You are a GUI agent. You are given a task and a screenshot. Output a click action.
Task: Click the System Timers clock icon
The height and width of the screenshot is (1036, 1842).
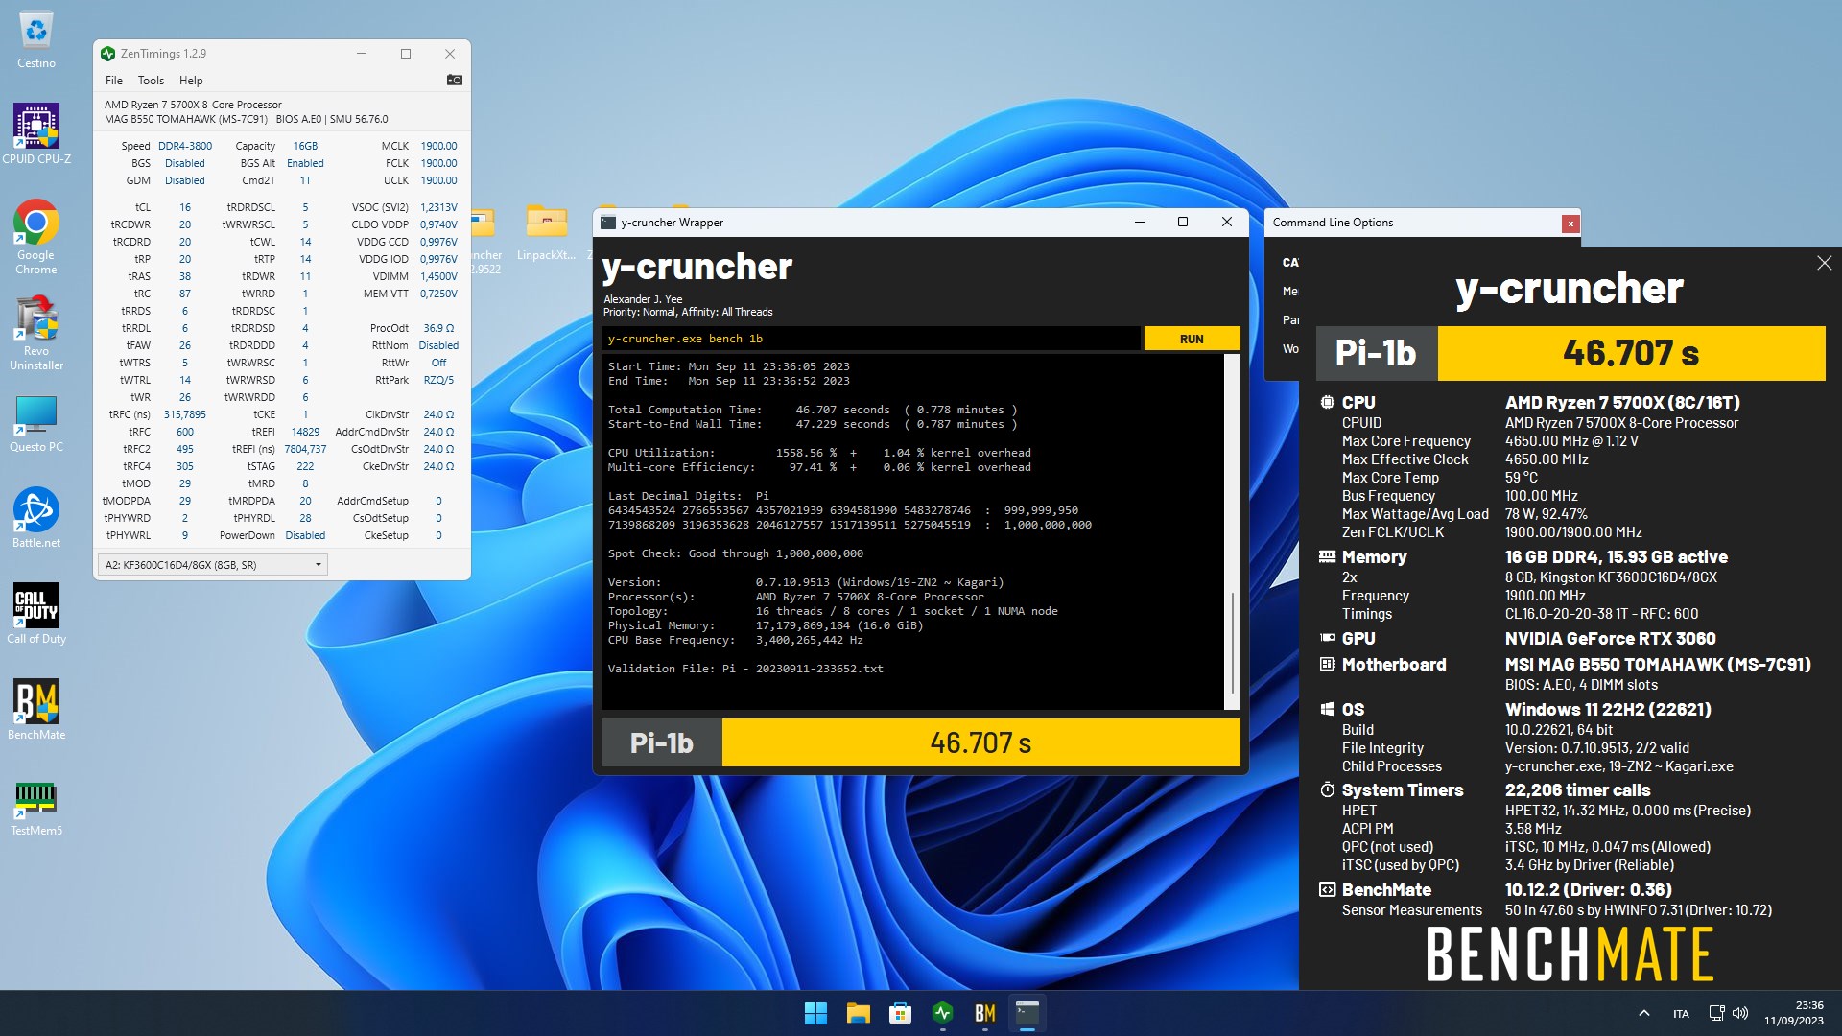(1327, 790)
